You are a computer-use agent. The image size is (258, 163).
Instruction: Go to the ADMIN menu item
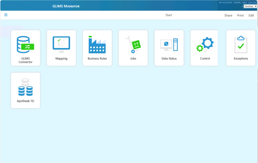point(237,2)
